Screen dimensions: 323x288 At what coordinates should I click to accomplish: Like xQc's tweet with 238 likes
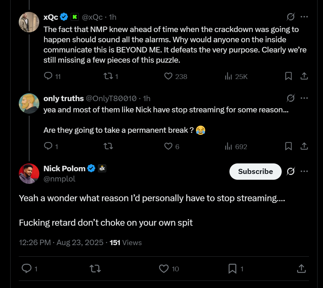pos(168,76)
